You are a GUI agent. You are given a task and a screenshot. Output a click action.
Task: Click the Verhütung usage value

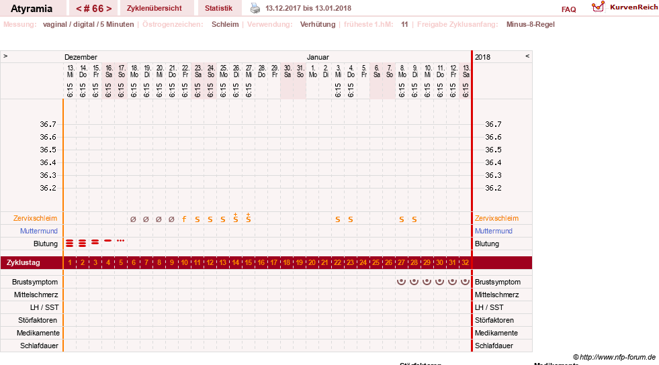coord(318,24)
